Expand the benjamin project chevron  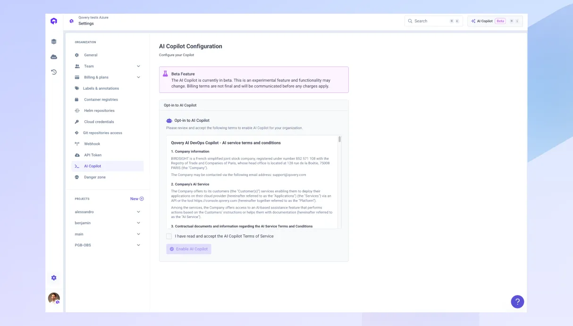pos(138,223)
